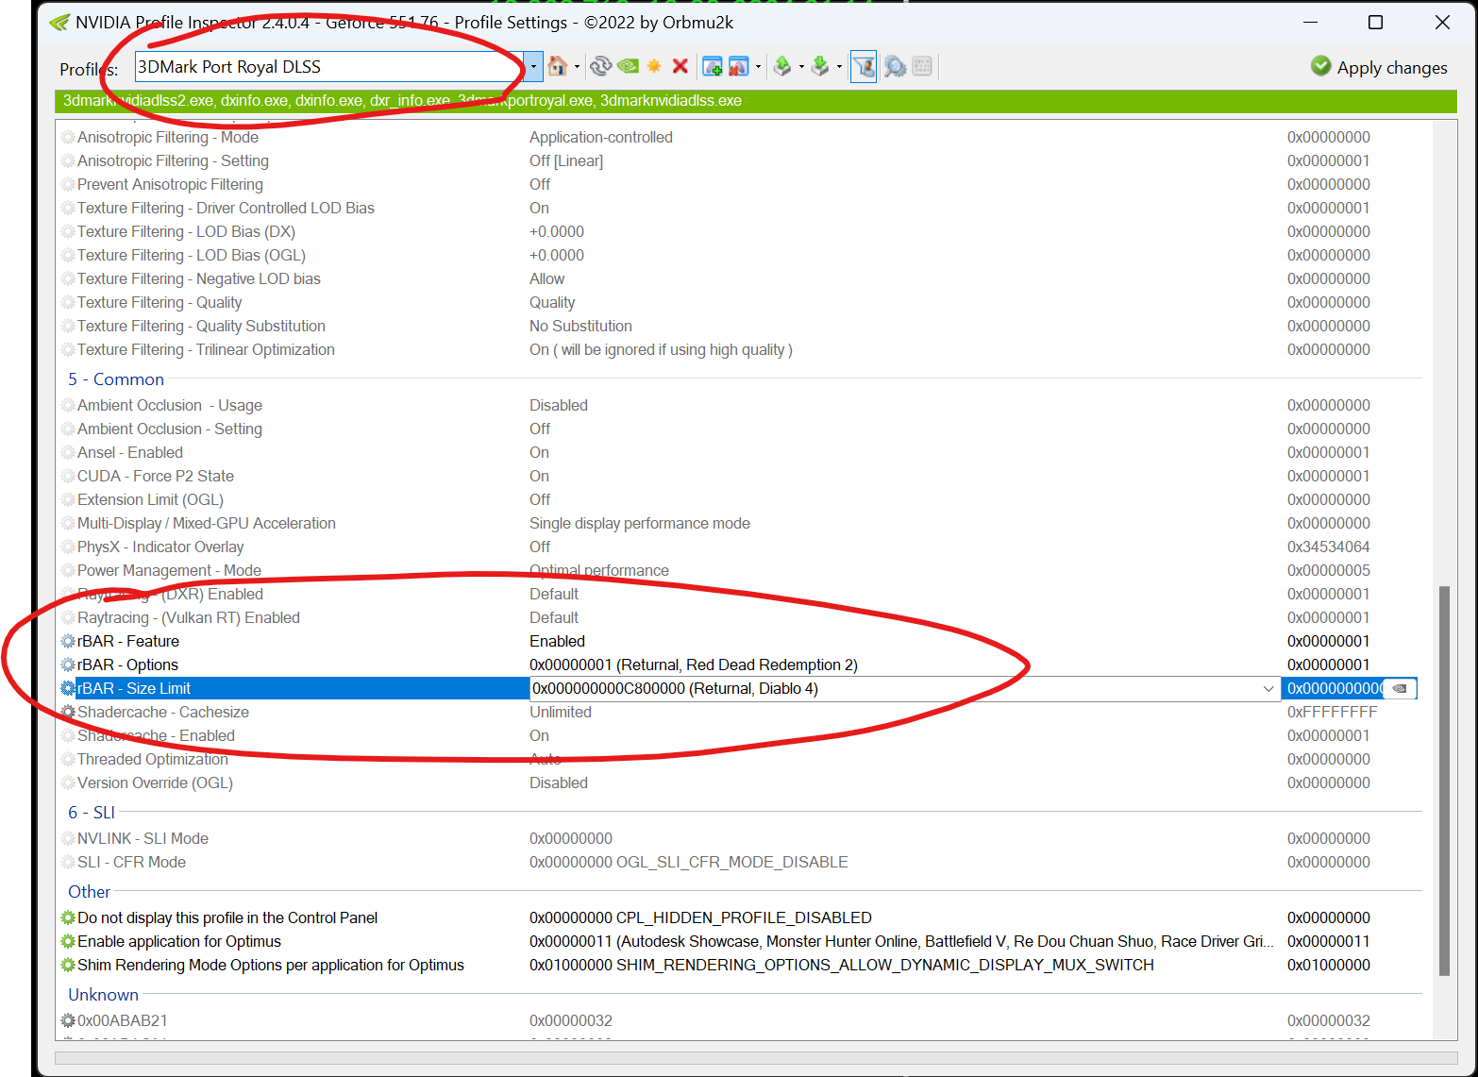1478x1077 pixels.
Task: Select 'Anisotropic Filtering - Mode' setting
Action: (x=168, y=138)
